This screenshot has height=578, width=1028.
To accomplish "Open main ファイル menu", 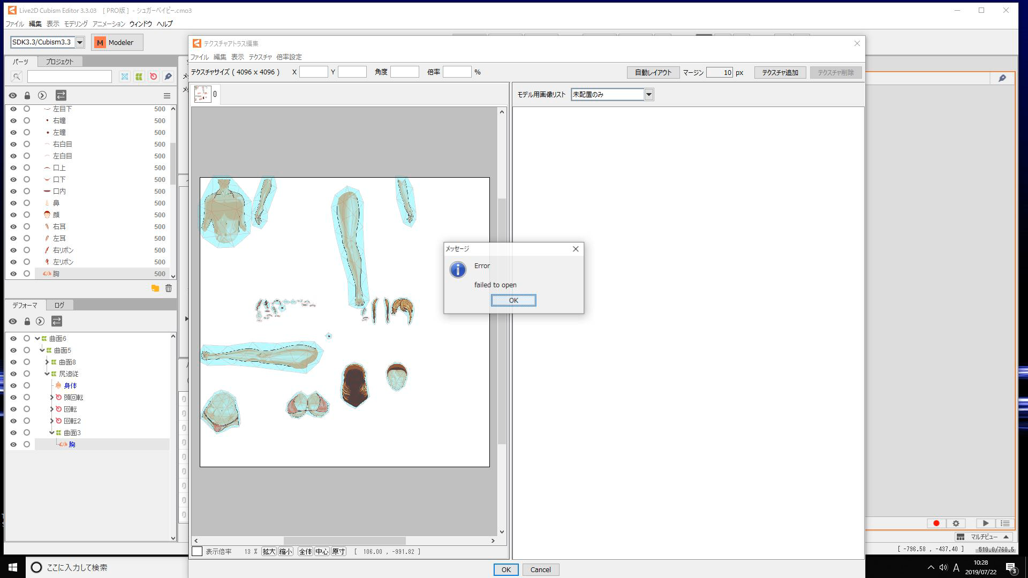I will coord(14,24).
